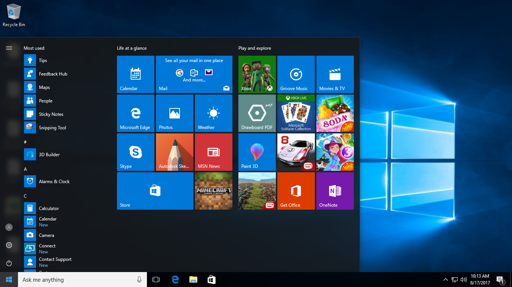This screenshot has width=512, height=287.
Task: Expand the 'Most used' section header
Action: (34, 48)
